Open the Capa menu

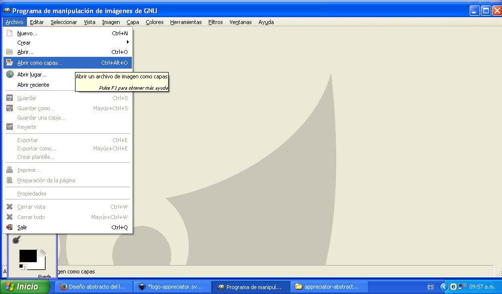pos(132,22)
